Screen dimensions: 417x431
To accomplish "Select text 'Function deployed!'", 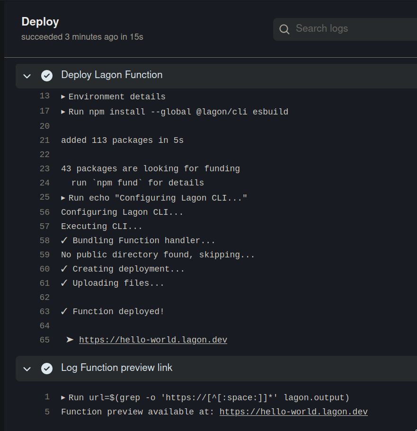I will point(118,311).
